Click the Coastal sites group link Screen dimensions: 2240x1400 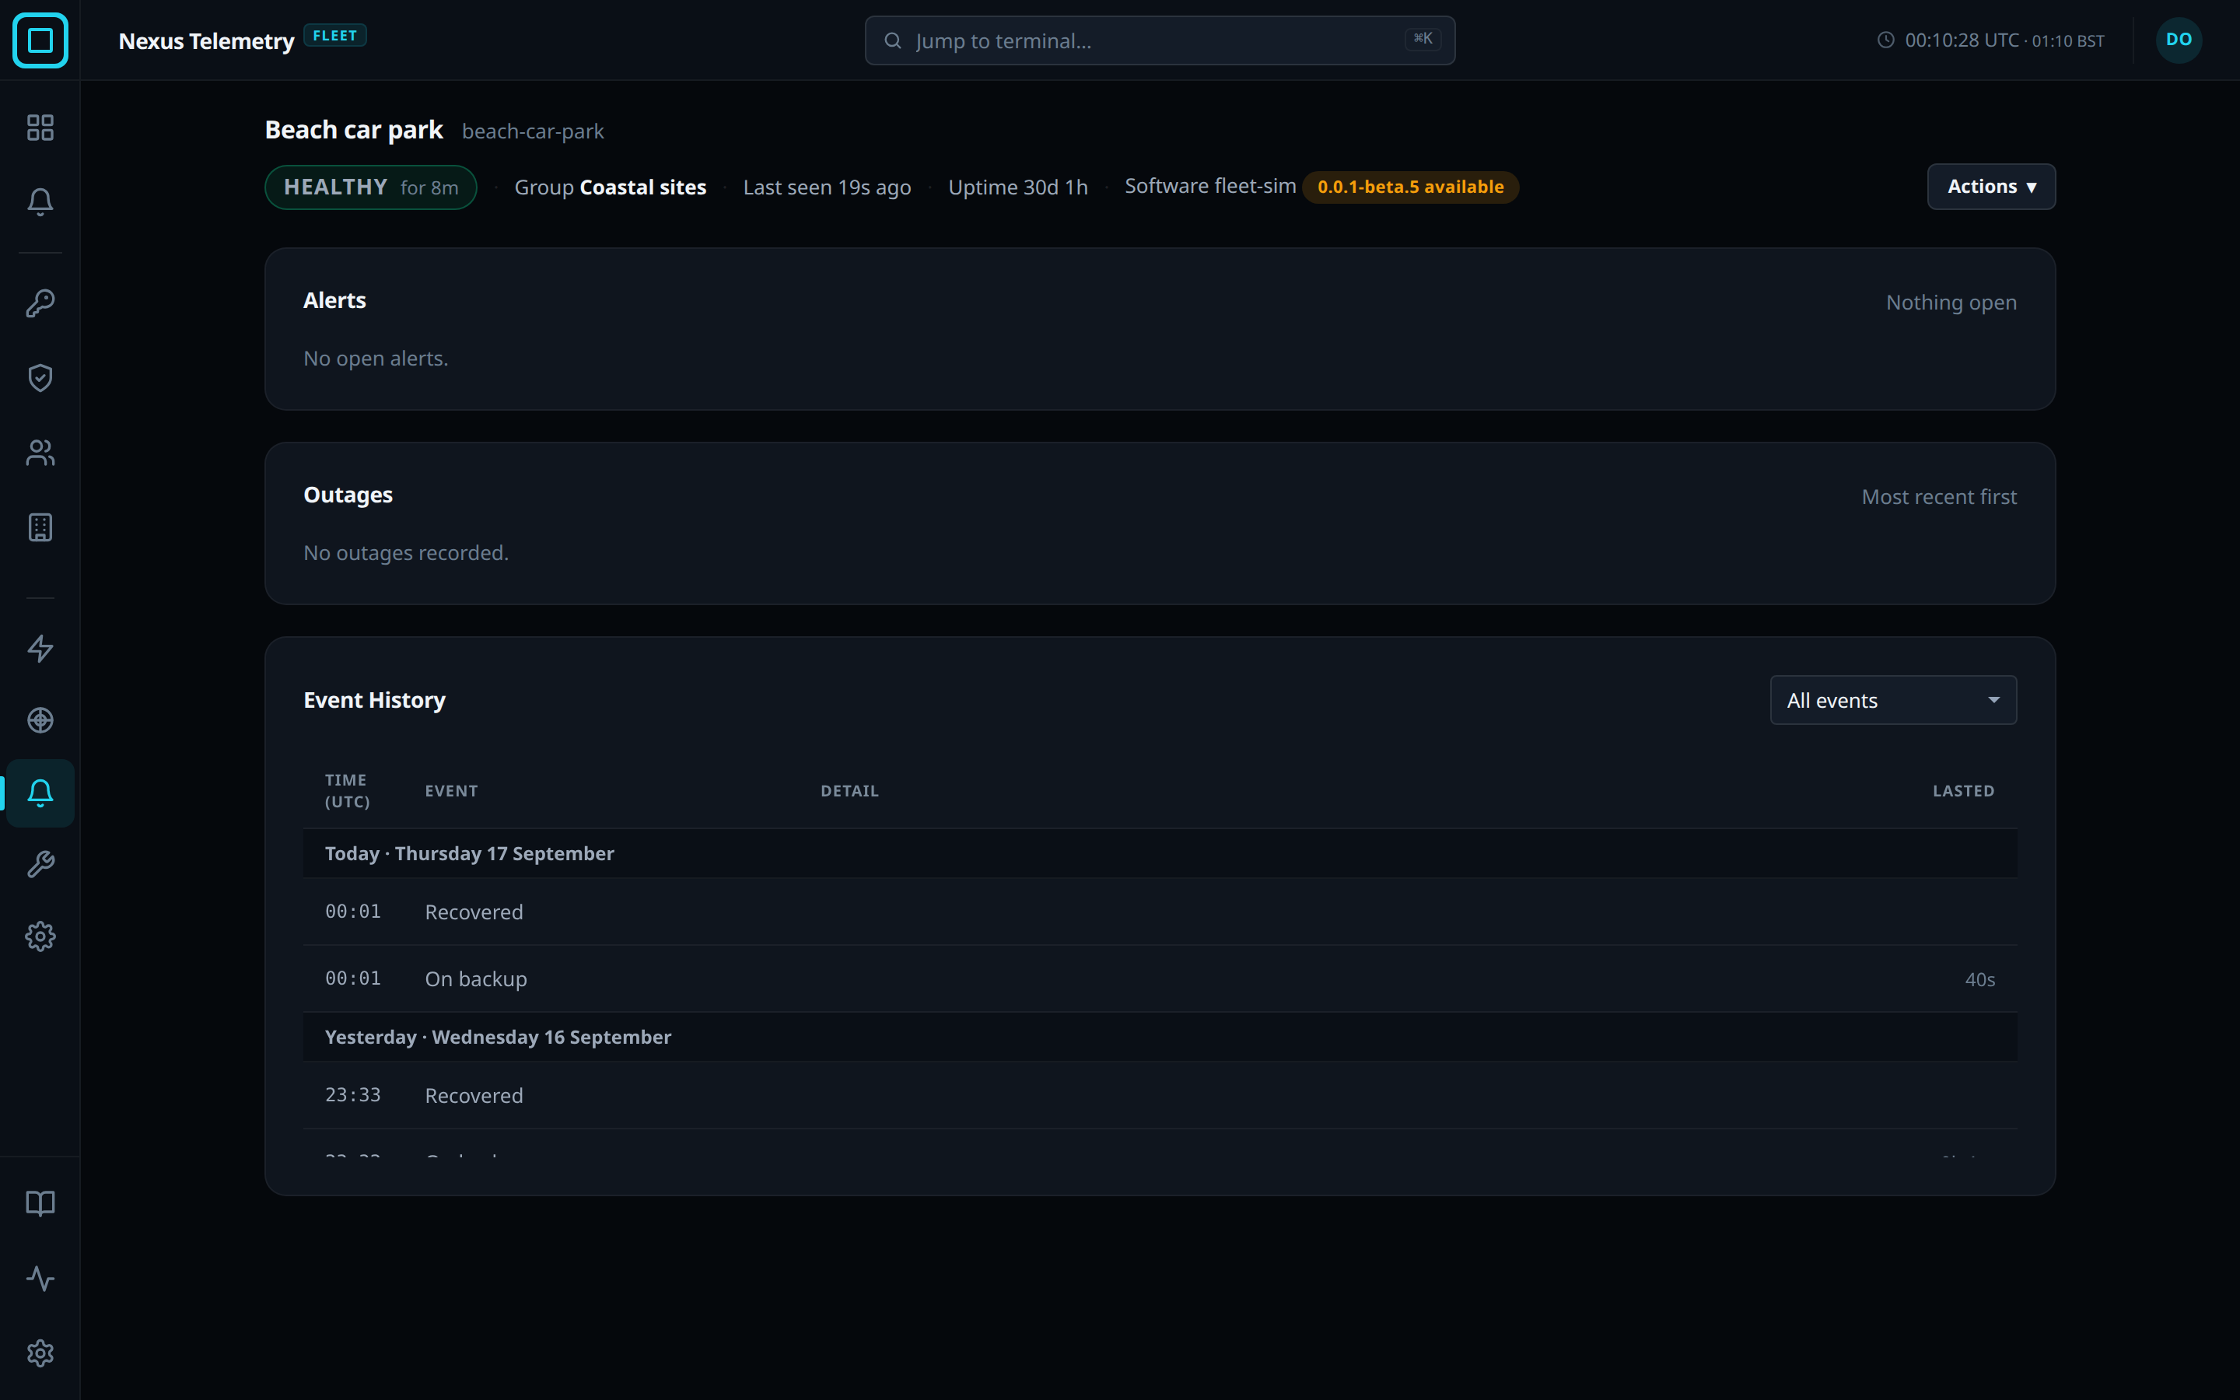[642, 187]
